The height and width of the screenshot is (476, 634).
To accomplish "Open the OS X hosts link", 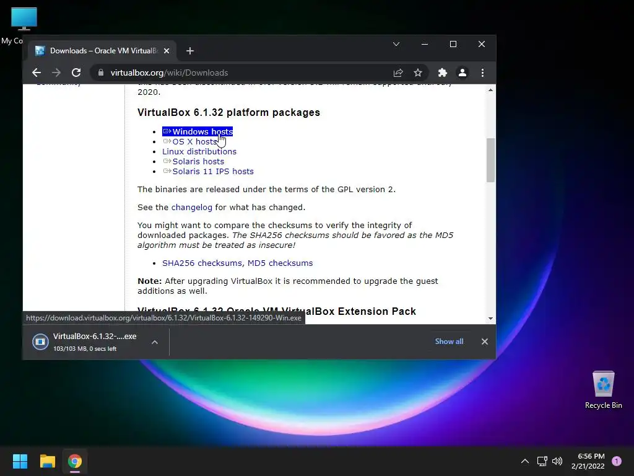I will pos(190,142).
